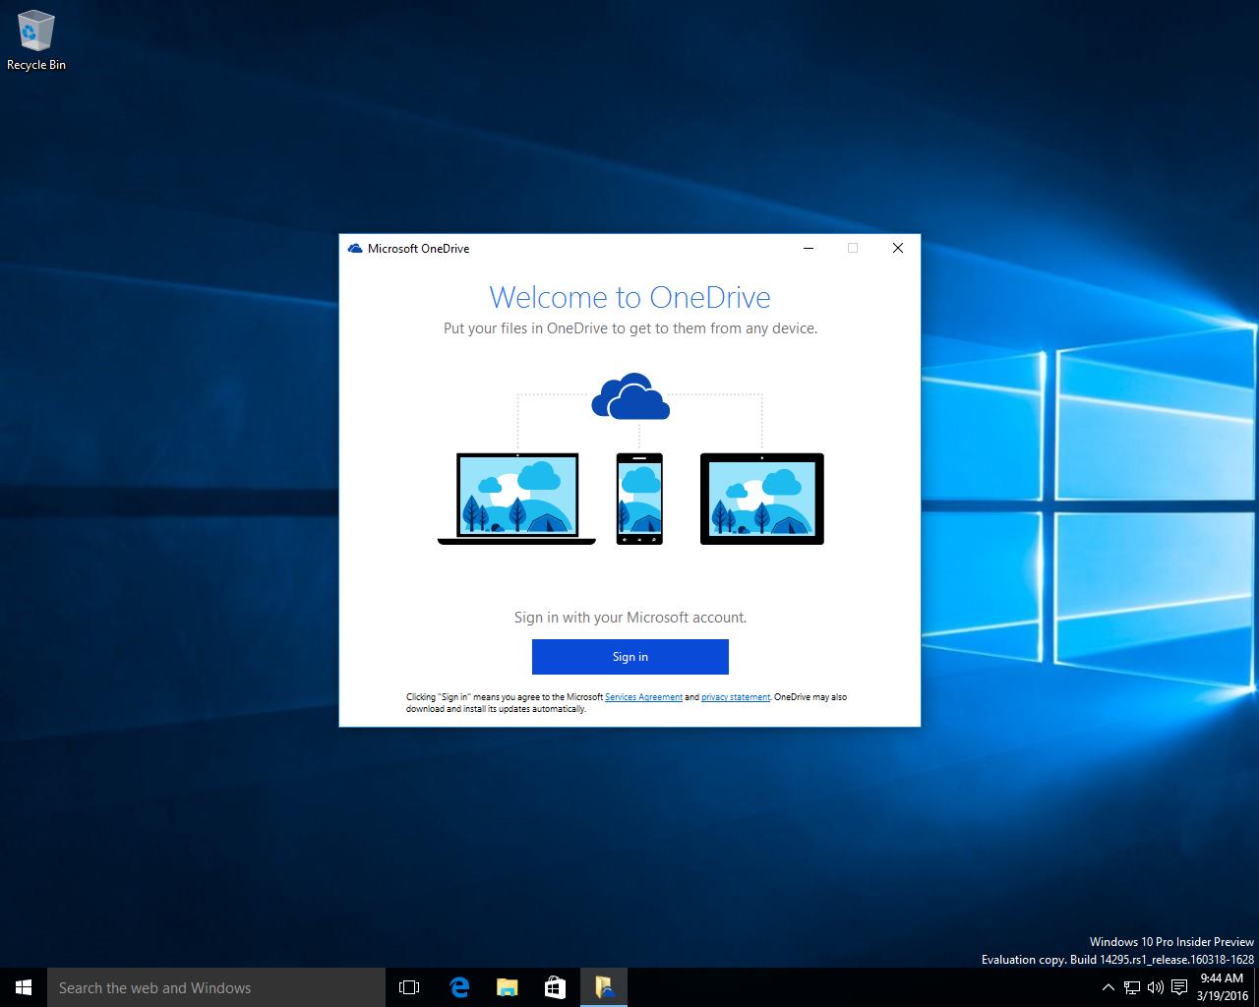The width and height of the screenshot is (1259, 1007).
Task: Click the 'Put your files in OneDrive' subtitle
Action: pyautogui.click(x=629, y=328)
